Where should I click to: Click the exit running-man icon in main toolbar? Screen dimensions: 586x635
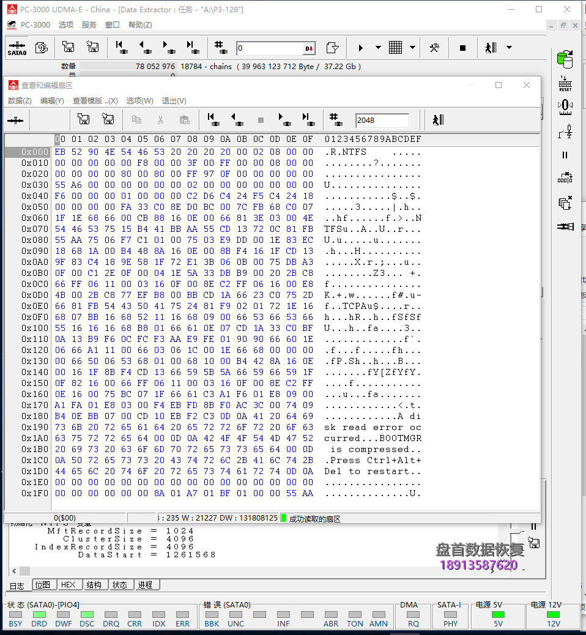(491, 48)
